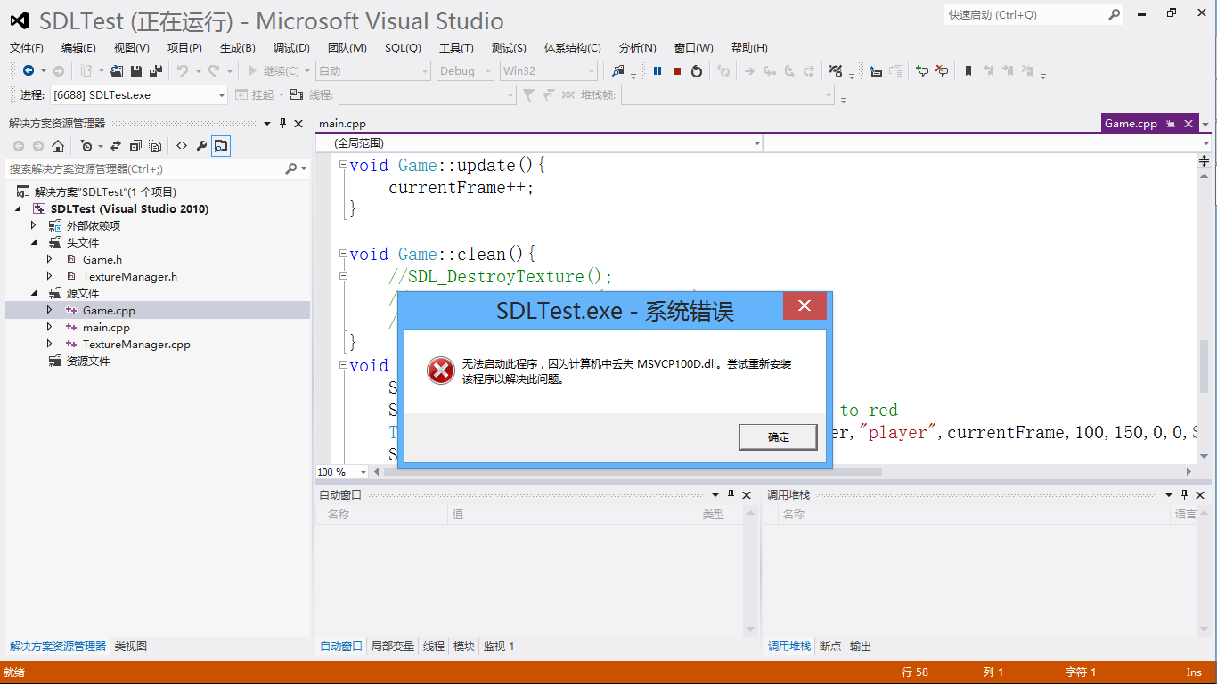Pin the Solution Explorer panel with pushpin

coord(283,123)
